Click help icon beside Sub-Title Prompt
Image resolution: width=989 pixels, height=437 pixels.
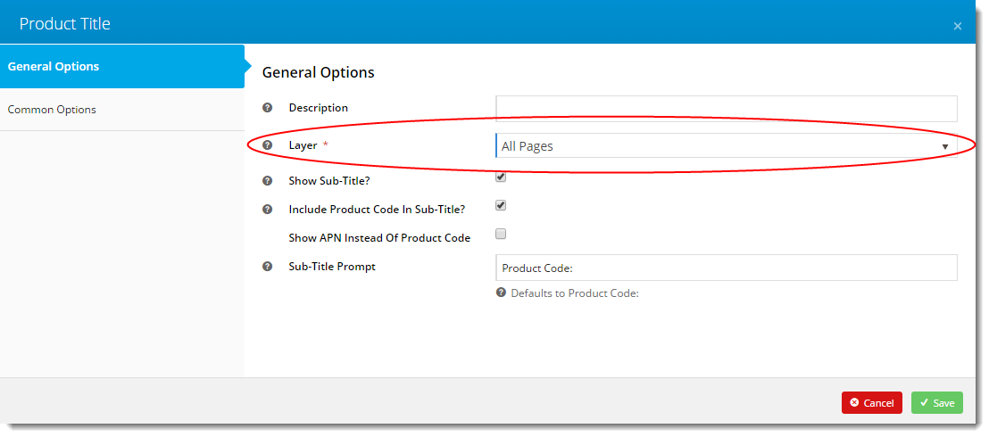pos(268,267)
